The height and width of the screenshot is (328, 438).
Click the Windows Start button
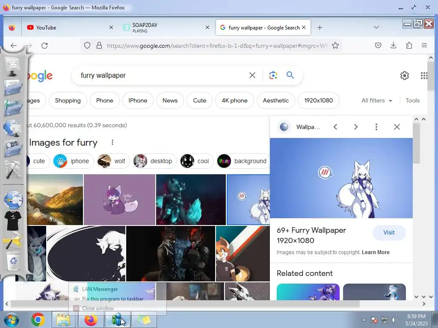click(x=11, y=319)
